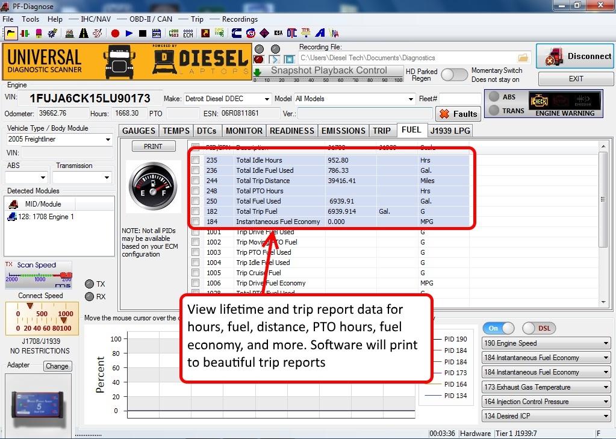Open the ECM toolbar icon
The width and height of the screenshot is (616, 439).
point(188,33)
